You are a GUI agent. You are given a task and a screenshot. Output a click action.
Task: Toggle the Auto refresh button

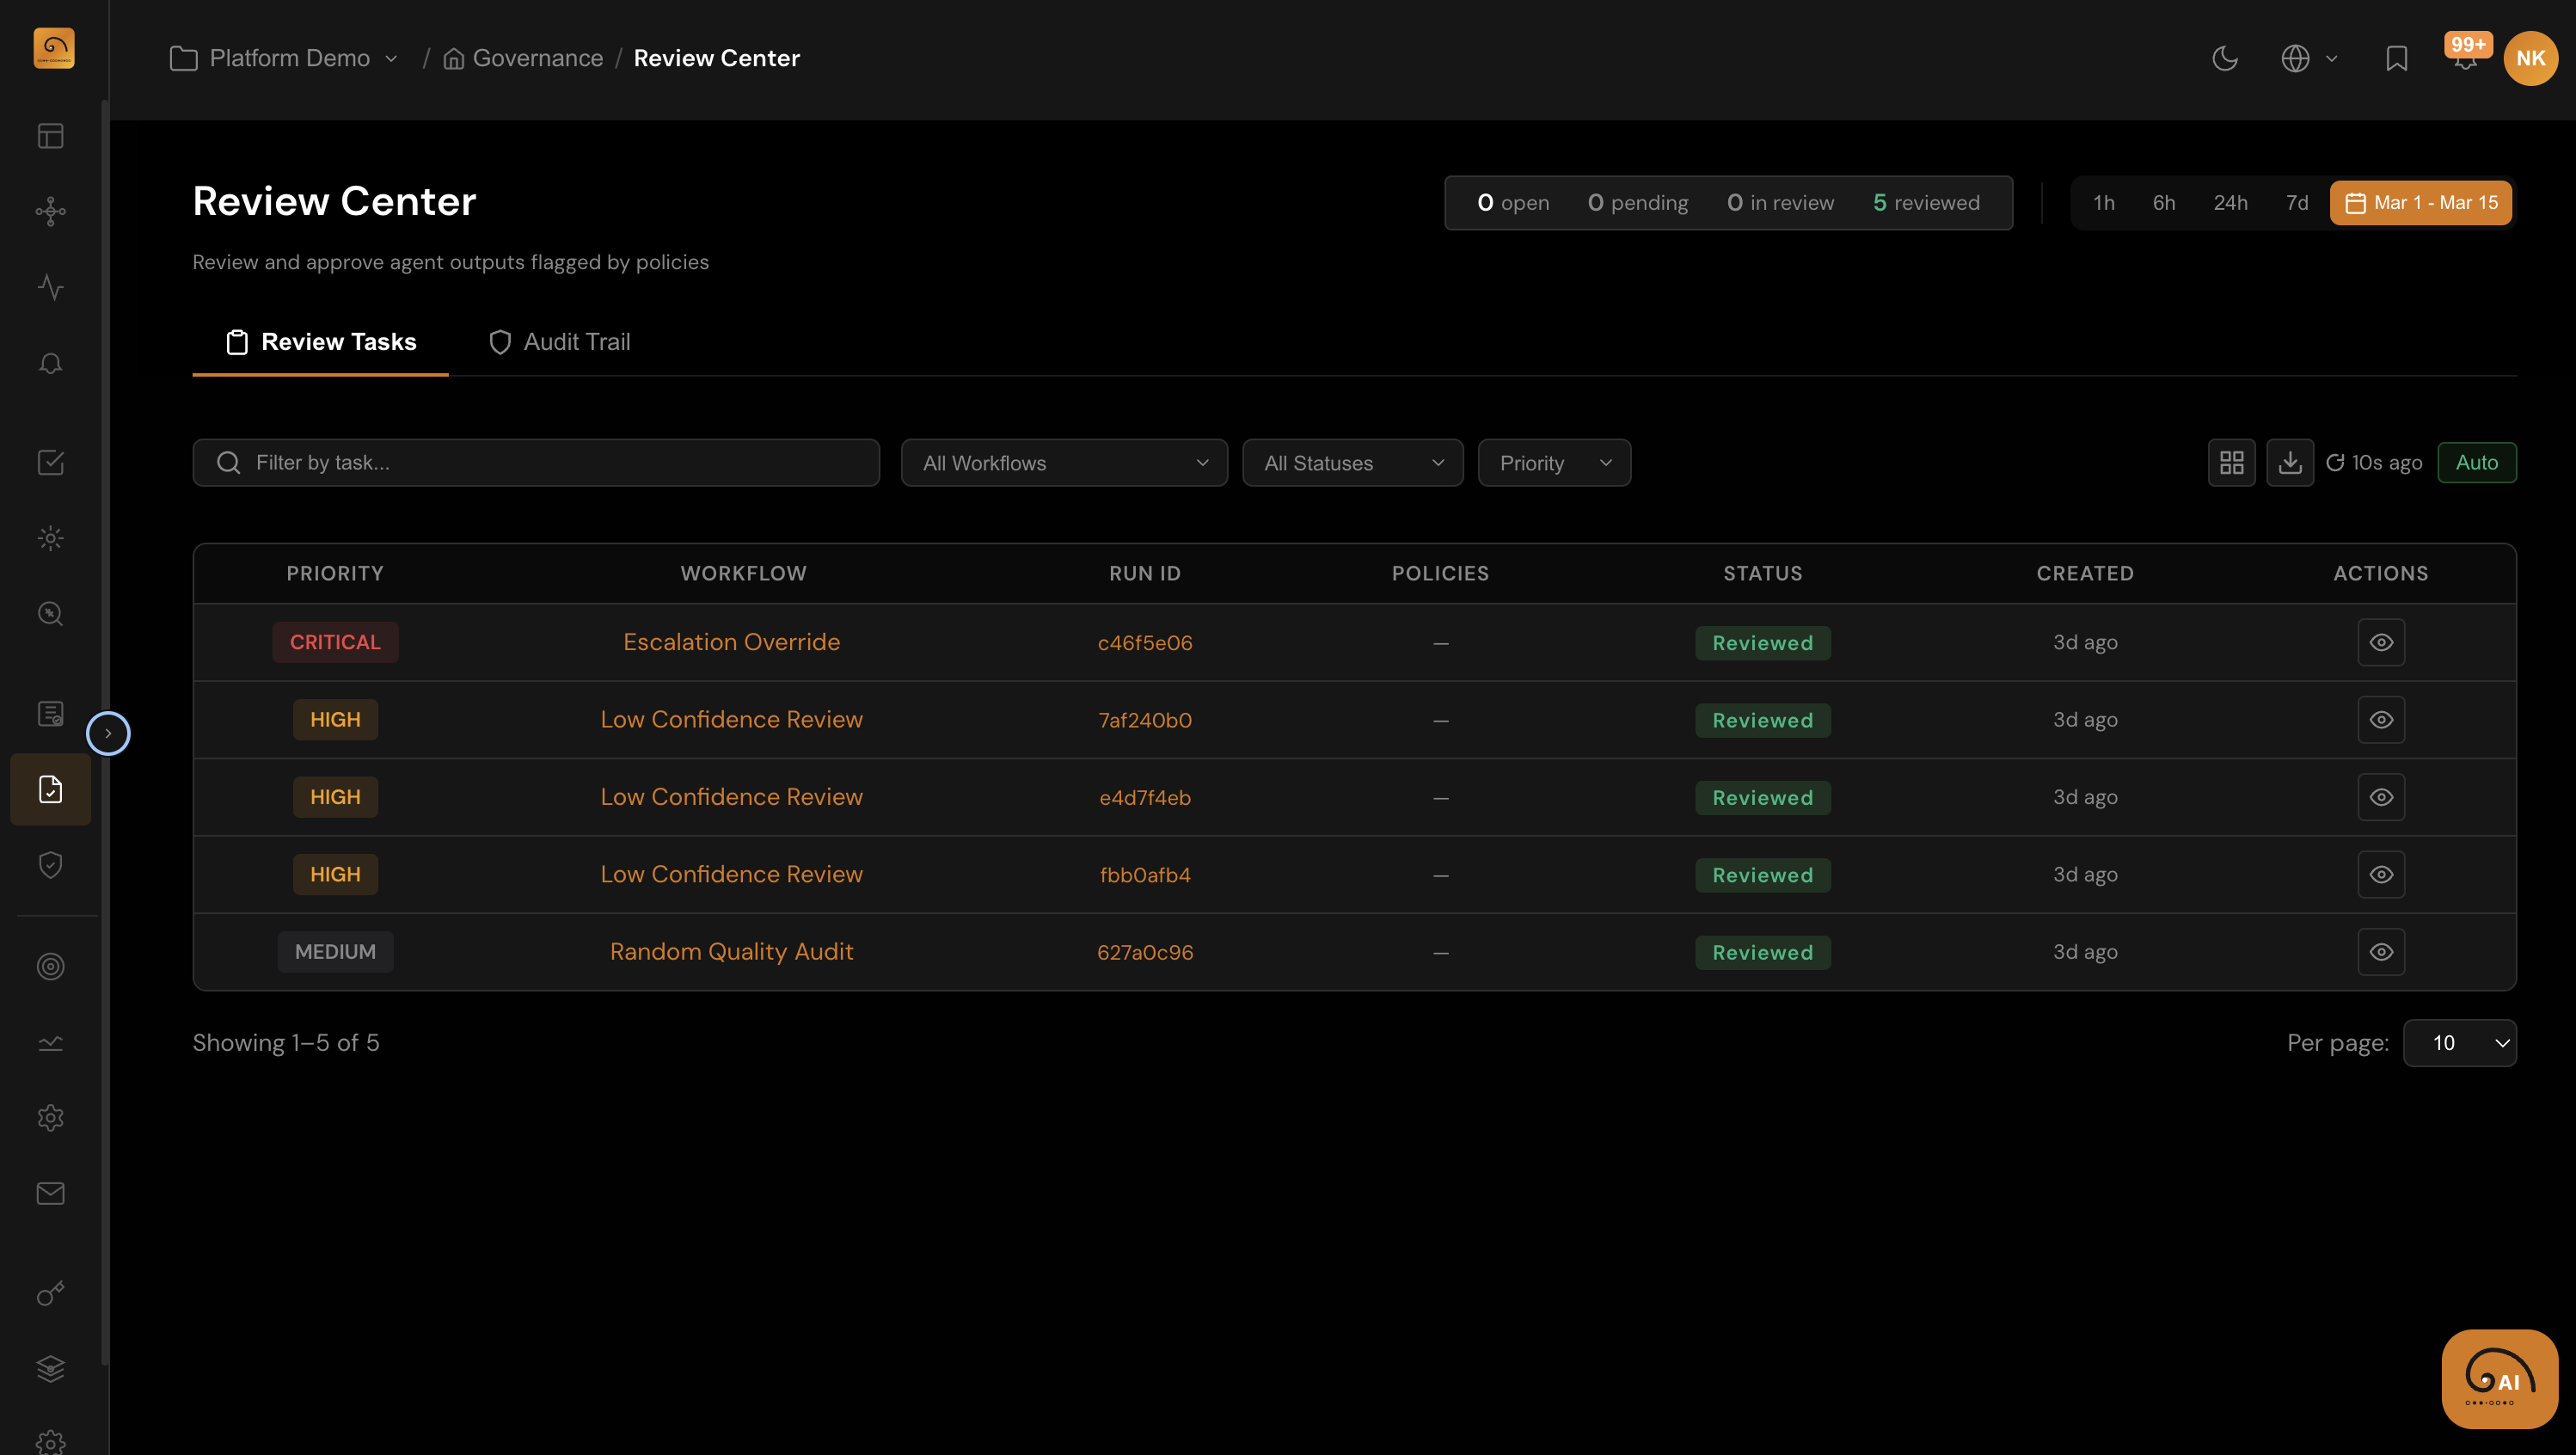click(2476, 463)
